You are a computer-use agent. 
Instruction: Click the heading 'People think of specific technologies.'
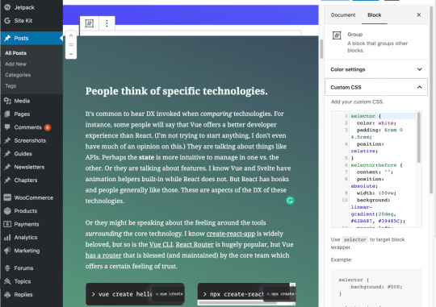[x=176, y=91]
